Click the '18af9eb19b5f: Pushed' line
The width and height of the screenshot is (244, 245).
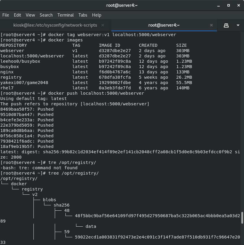(x=27, y=146)
